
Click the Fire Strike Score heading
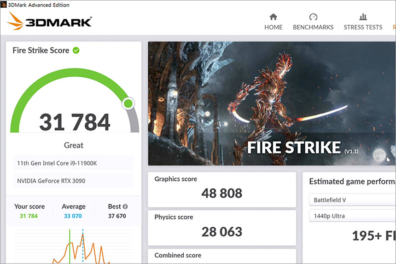coord(41,51)
